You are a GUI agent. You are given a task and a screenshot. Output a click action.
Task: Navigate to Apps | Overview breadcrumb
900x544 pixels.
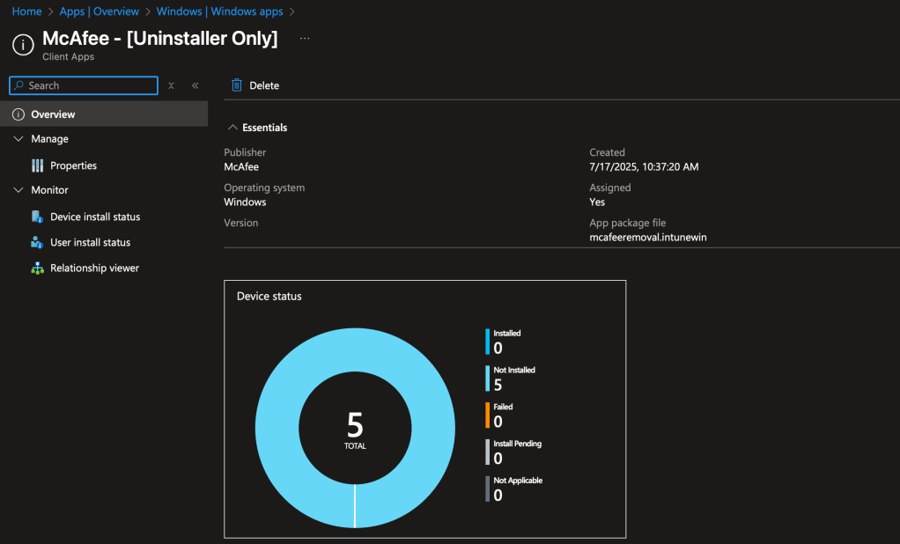99,11
